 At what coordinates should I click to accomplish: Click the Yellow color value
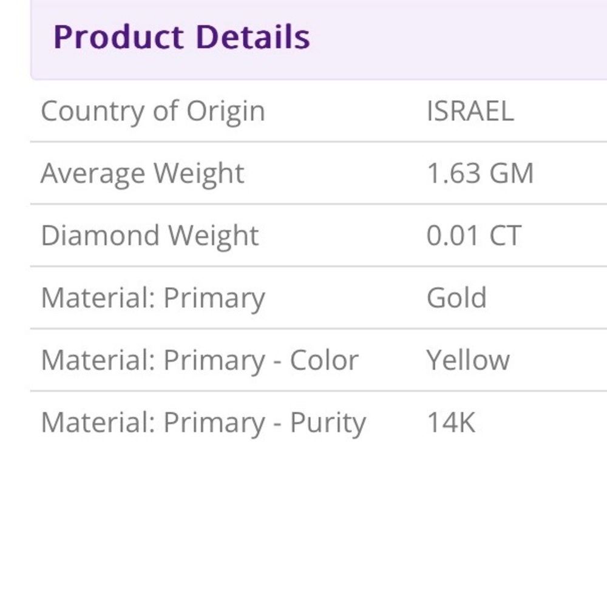[467, 361]
